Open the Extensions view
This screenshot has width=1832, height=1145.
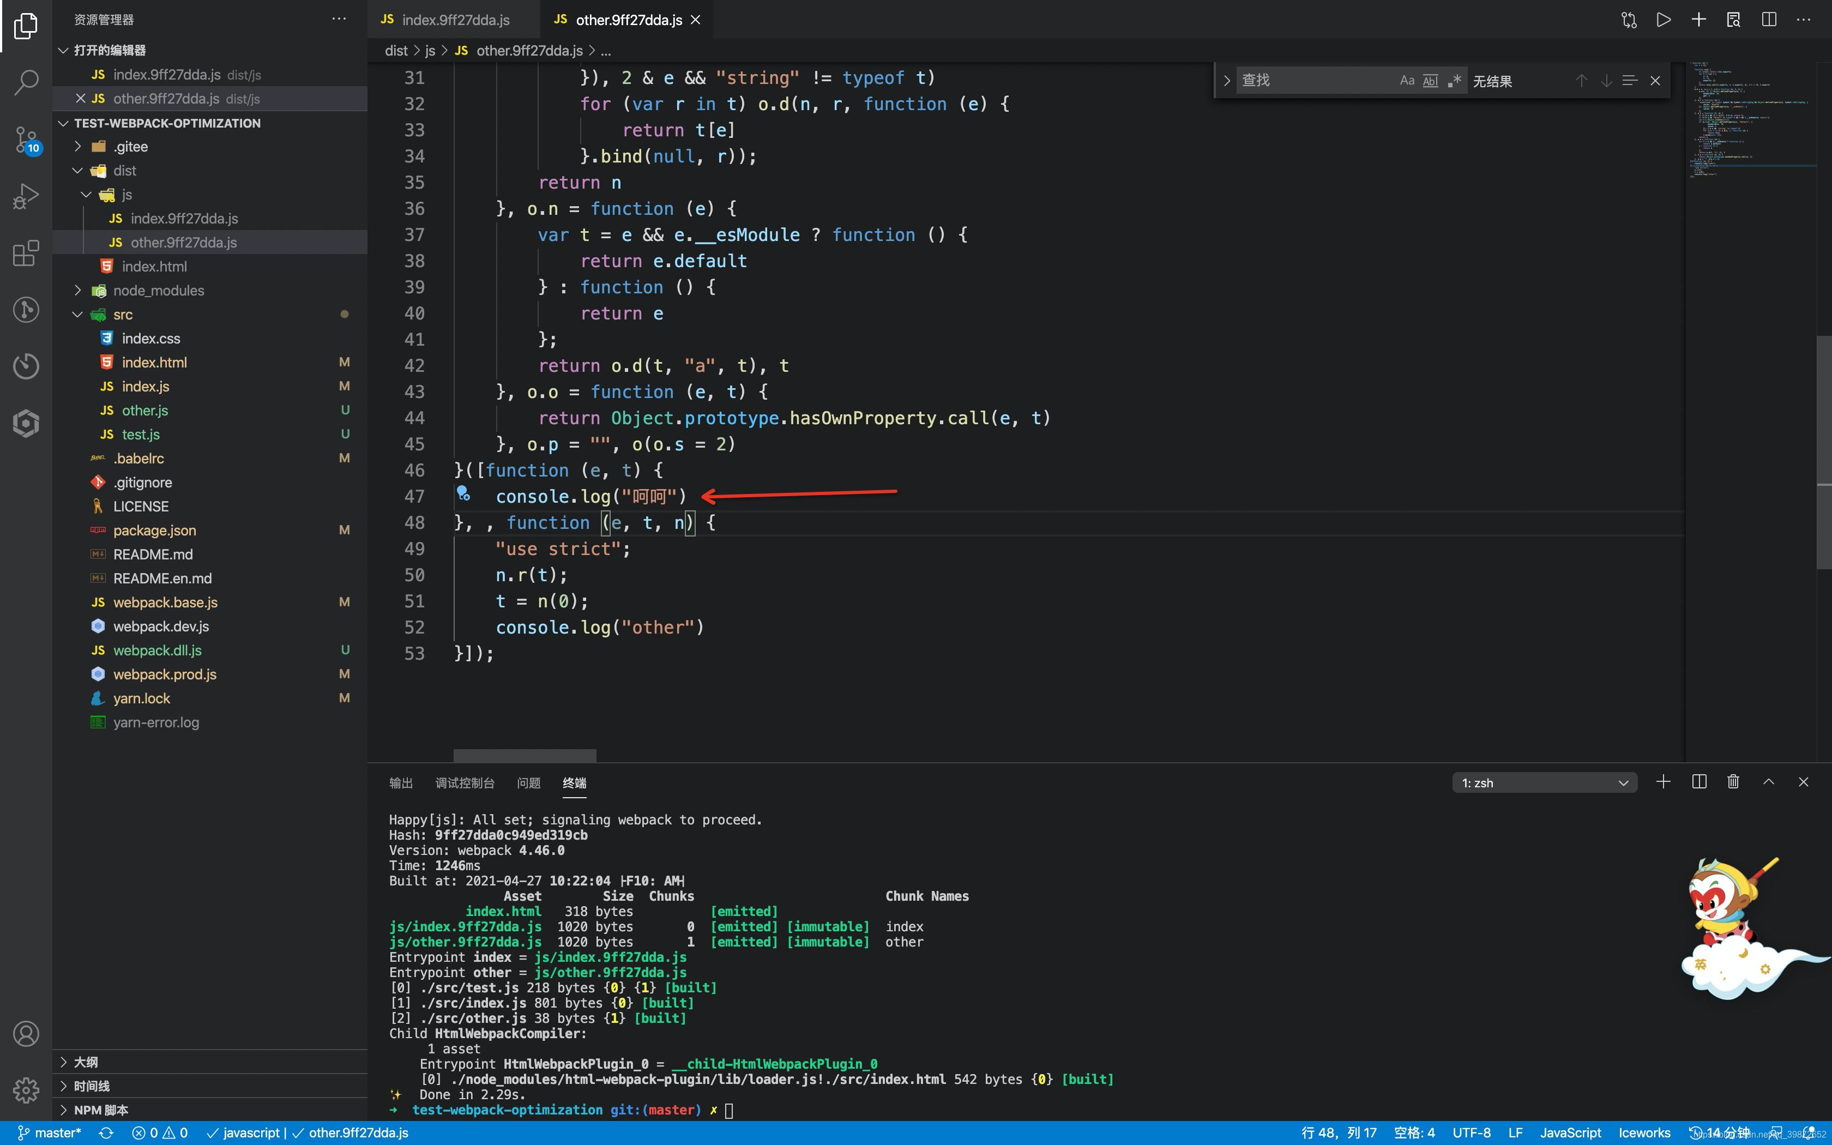point(26,253)
